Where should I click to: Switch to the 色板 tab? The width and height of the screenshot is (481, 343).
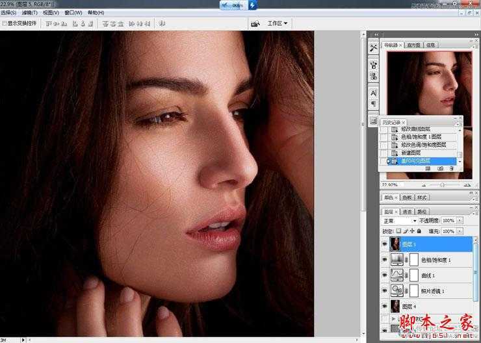407,197
